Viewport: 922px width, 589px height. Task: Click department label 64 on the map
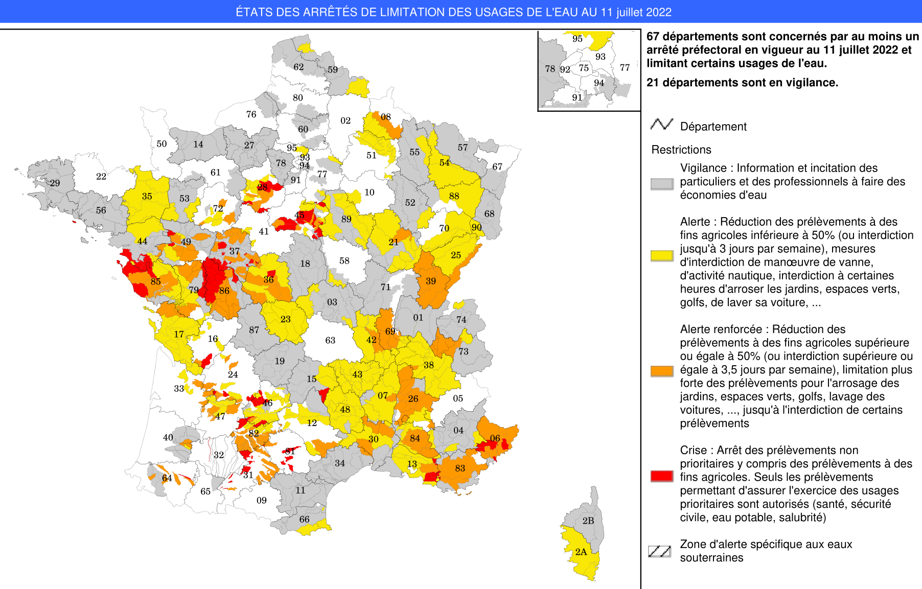tap(167, 478)
